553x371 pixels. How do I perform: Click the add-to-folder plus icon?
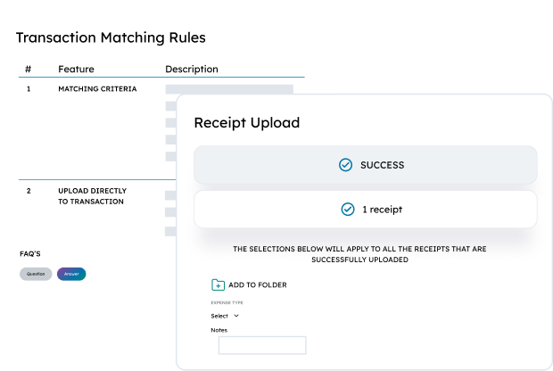tap(218, 284)
